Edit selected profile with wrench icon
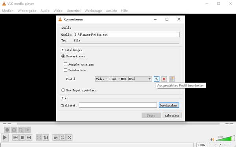 157,79
